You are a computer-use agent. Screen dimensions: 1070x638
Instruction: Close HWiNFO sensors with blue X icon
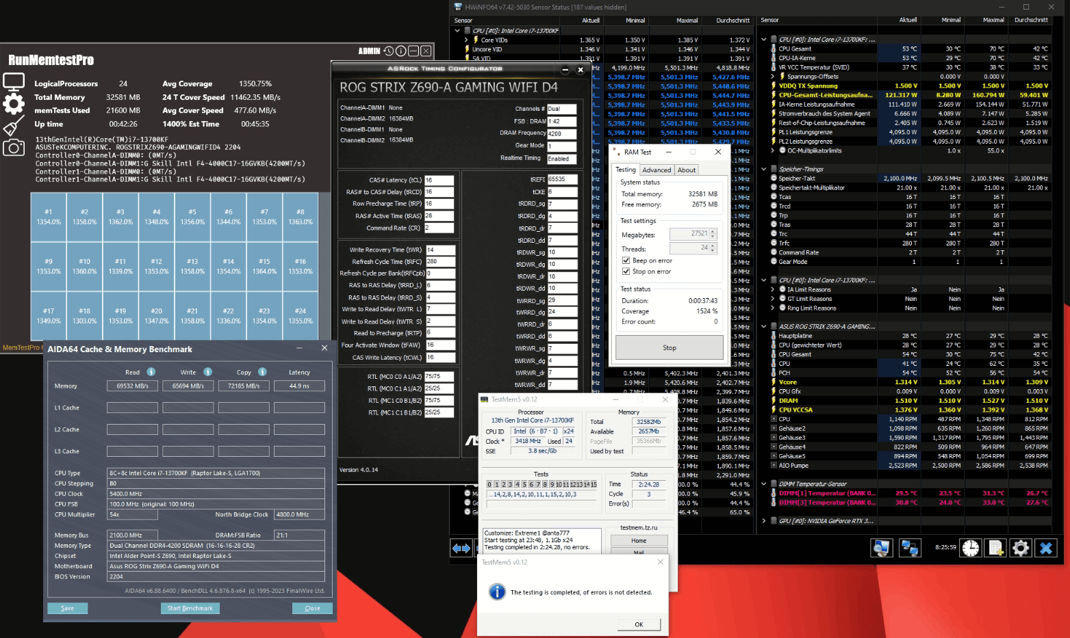pyautogui.click(x=1046, y=548)
